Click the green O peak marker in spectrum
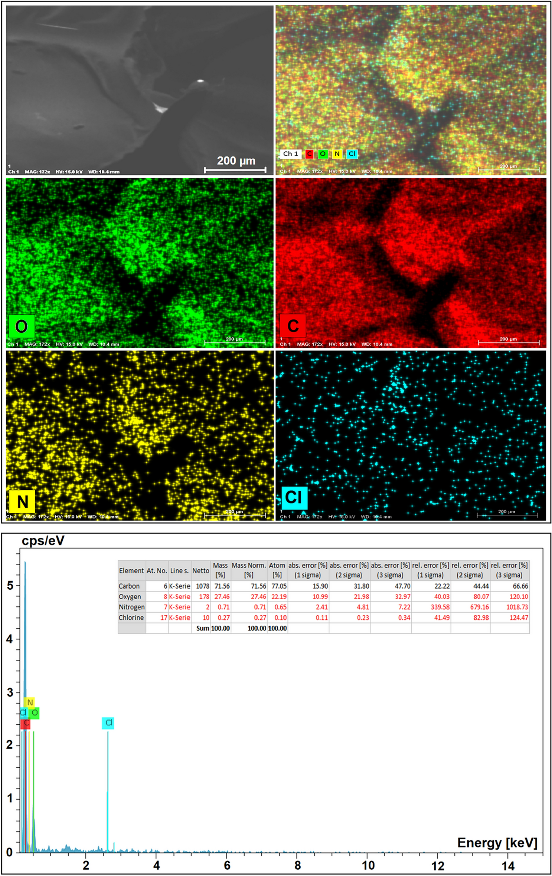Viewport: 552px width, 876px height. coord(34,712)
